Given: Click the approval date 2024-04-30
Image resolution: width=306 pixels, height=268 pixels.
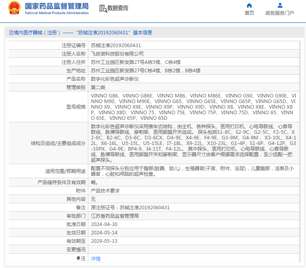Looking at the screenshot, I should coord(104,224).
